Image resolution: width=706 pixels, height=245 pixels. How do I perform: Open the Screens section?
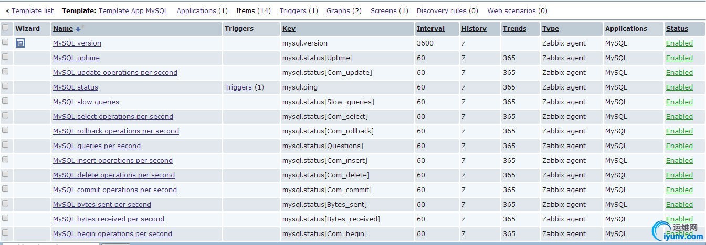(384, 10)
